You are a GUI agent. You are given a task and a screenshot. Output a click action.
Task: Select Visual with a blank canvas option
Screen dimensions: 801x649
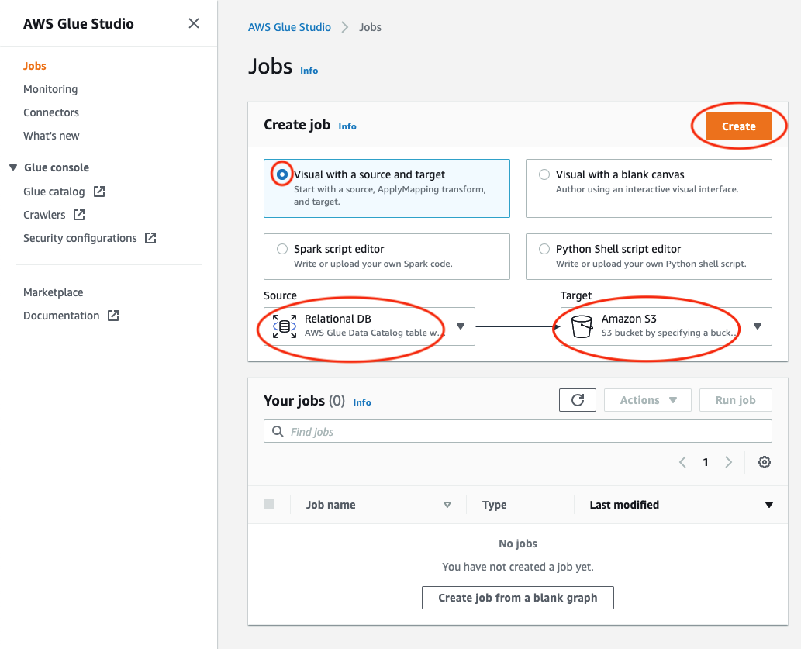[544, 174]
